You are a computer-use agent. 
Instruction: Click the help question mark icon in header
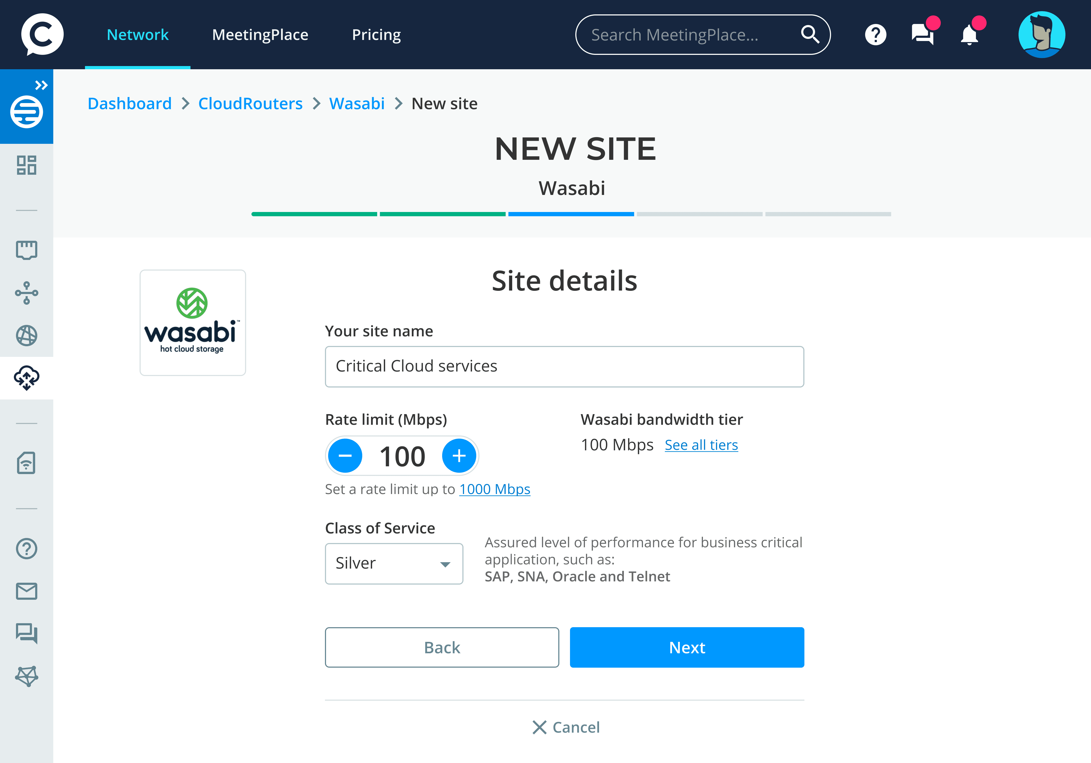(x=875, y=35)
